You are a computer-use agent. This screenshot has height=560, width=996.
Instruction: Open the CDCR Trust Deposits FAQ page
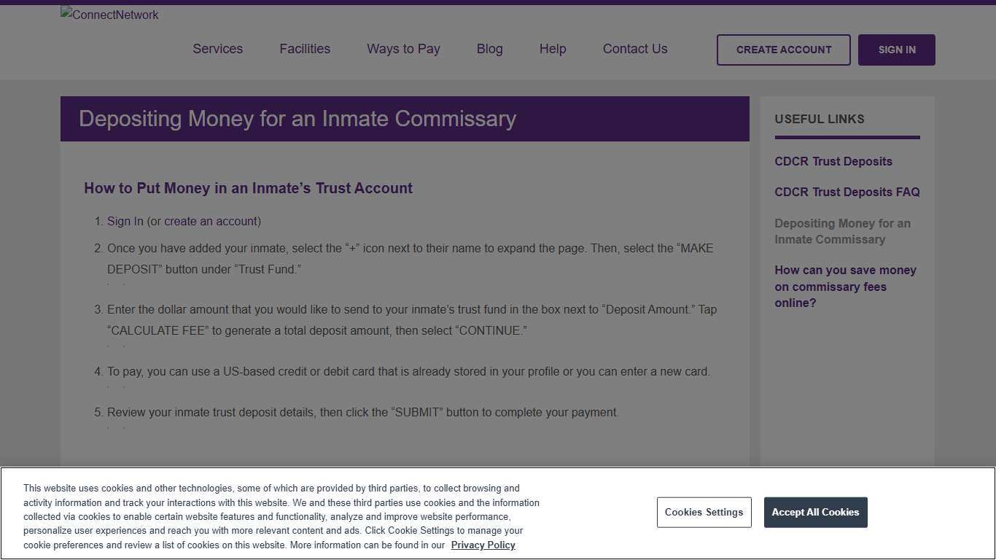click(847, 192)
